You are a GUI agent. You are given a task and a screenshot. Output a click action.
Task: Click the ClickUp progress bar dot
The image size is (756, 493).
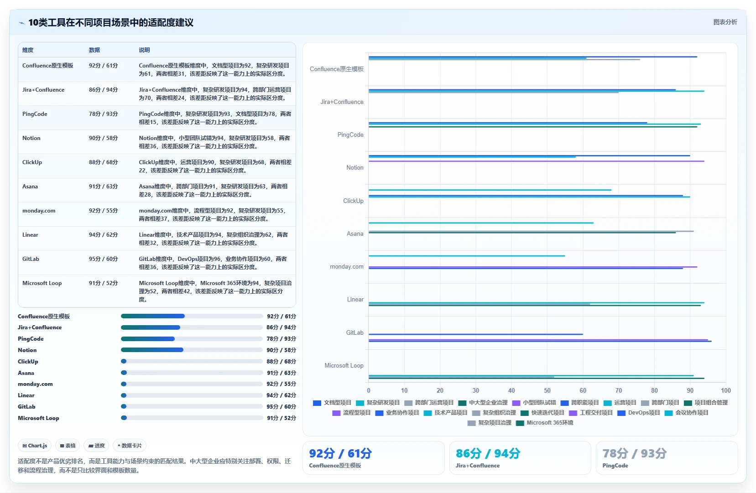pyautogui.click(x=124, y=361)
